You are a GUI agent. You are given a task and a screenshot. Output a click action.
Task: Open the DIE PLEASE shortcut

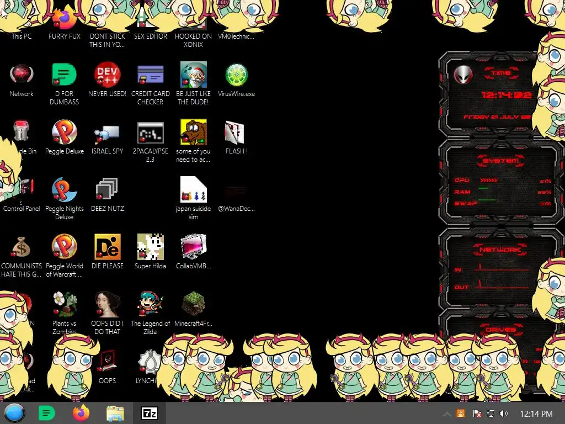(x=108, y=247)
